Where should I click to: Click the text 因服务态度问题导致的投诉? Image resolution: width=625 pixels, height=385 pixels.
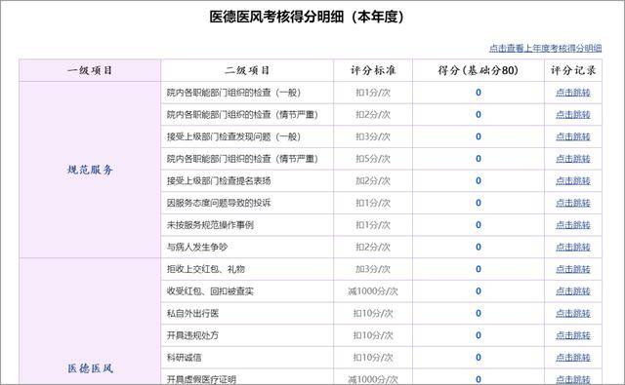click(x=219, y=204)
